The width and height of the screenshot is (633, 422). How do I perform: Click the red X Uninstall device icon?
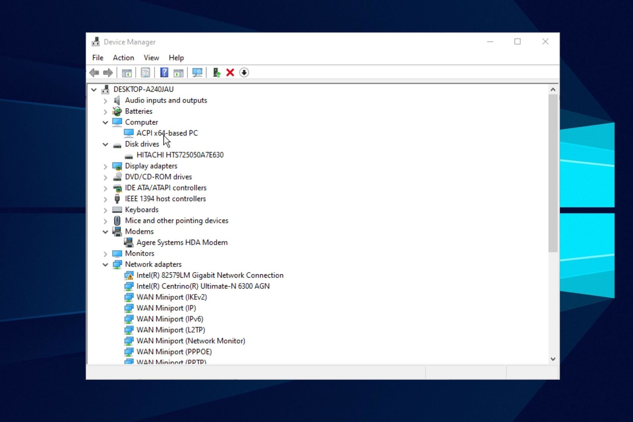[230, 73]
